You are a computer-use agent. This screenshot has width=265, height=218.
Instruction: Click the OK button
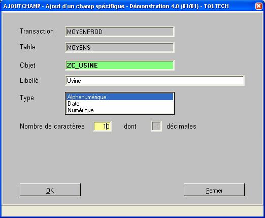(x=50, y=190)
